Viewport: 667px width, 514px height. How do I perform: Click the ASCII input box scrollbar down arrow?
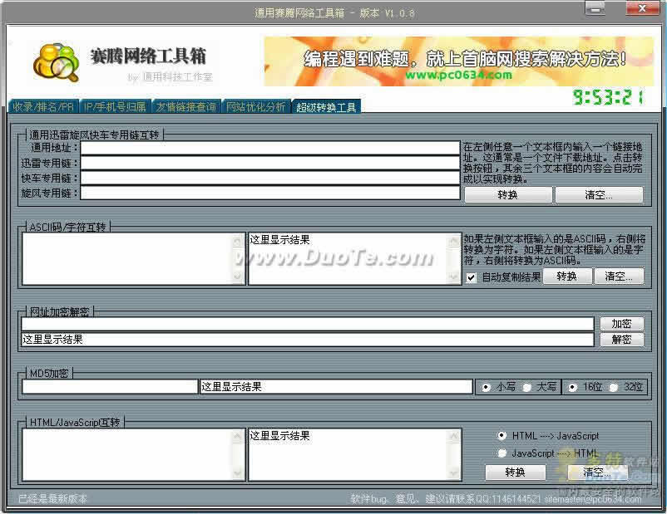(x=239, y=278)
